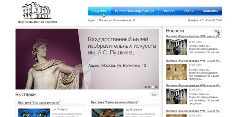Image resolution: width=237 pixels, height=117 pixels.
Task: Open the 'Статьи' menu item
Action: click(189, 11)
